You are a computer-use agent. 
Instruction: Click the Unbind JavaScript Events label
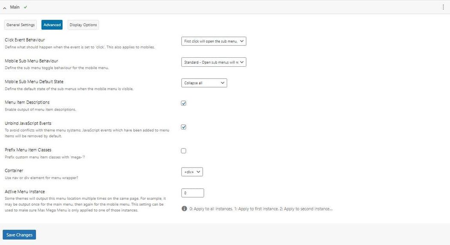(x=28, y=124)
